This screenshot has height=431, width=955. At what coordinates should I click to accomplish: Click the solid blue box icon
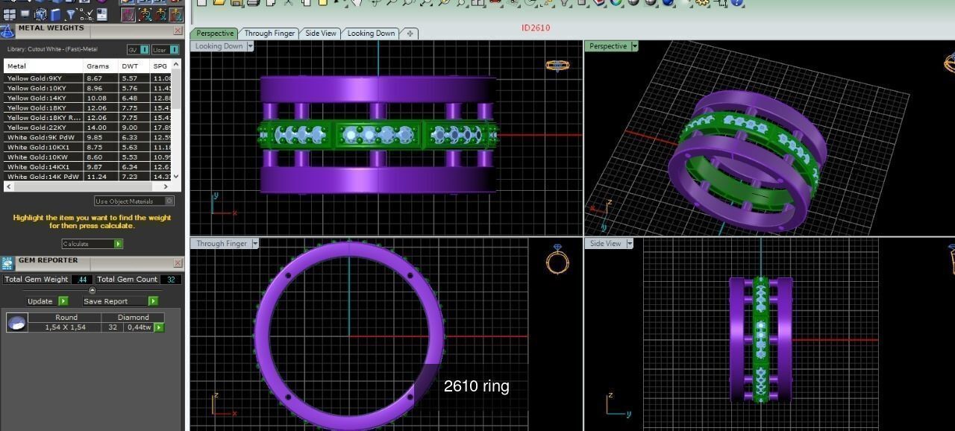tap(55, 15)
